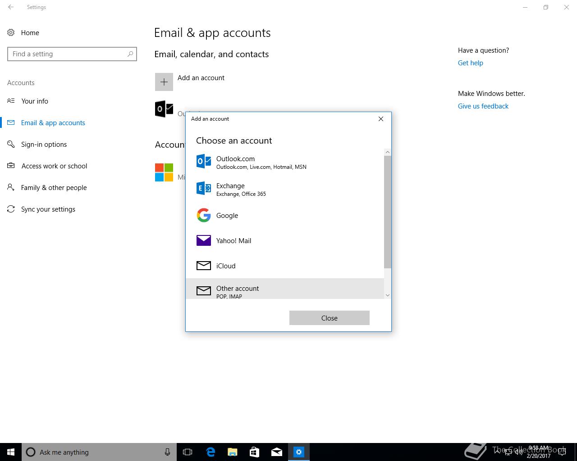Open the Get help link
Screen dimensions: 577x461
coord(471,63)
